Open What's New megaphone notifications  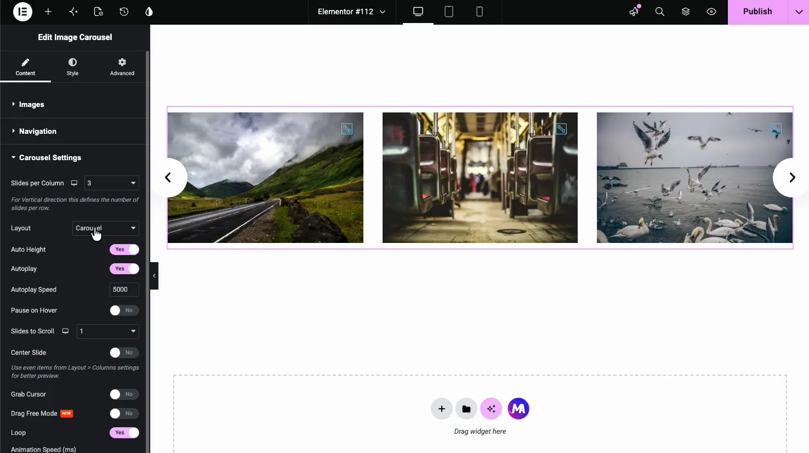coord(634,12)
